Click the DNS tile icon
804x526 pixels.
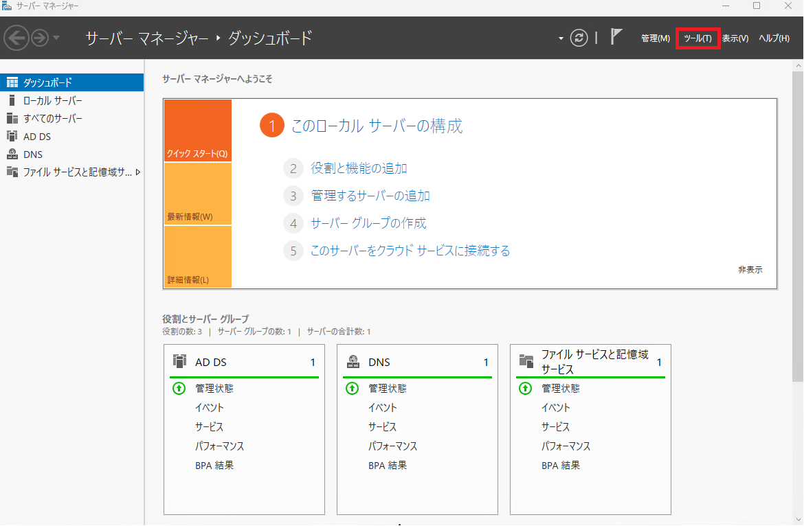[x=353, y=362]
